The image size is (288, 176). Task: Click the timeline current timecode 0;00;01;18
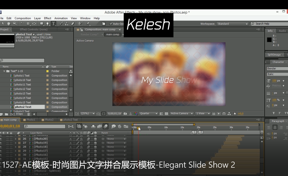pos(10,126)
